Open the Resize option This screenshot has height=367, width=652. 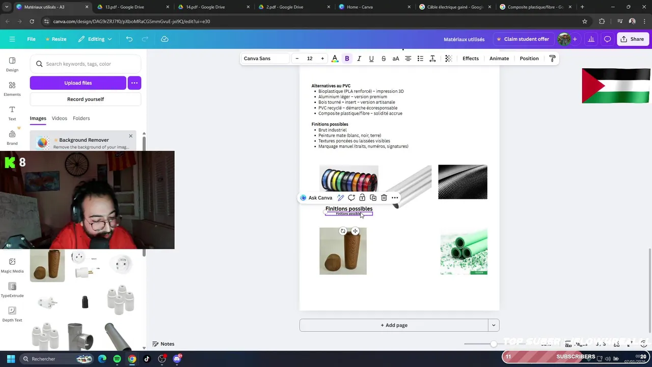point(56,39)
